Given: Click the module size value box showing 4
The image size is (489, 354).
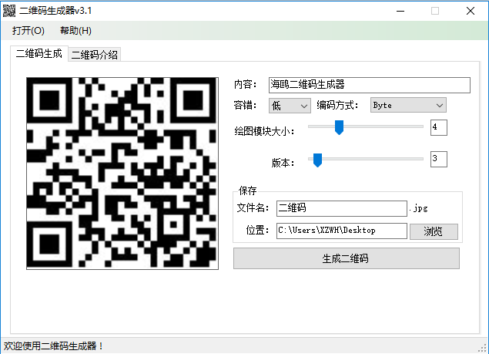Looking at the screenshot, I should [x=438, y=127].
